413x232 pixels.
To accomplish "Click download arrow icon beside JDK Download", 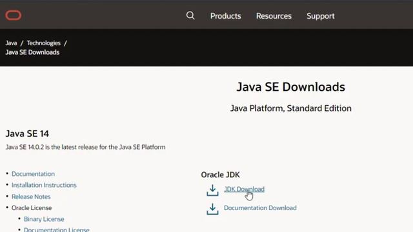I will (x=212, y=190).
